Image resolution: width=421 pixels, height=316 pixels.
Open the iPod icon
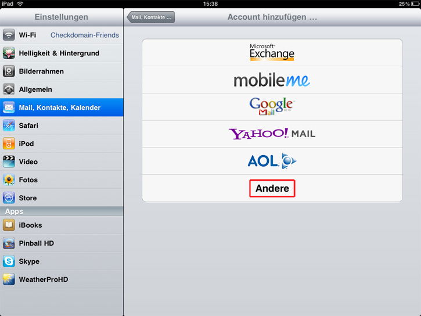click(9, 143)
